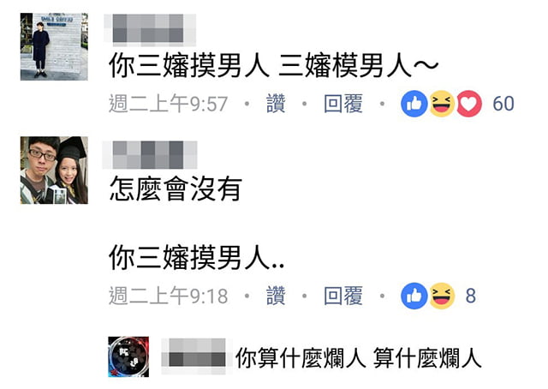The image size is (548, 389).
Task: Click 讚 under the 9:57 comment
Action: click(x=276, y=104)
